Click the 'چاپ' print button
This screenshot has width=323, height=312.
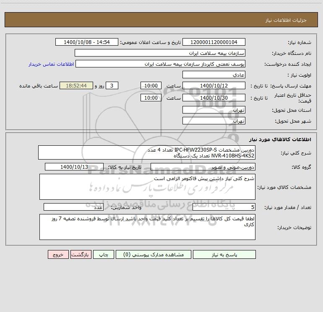click(x=104, y=254)
